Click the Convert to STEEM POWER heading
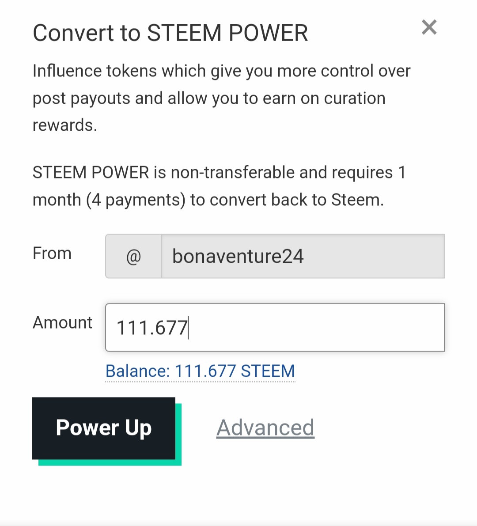Image resolution: width=477 pixels, height=526 pixels. 170,33
